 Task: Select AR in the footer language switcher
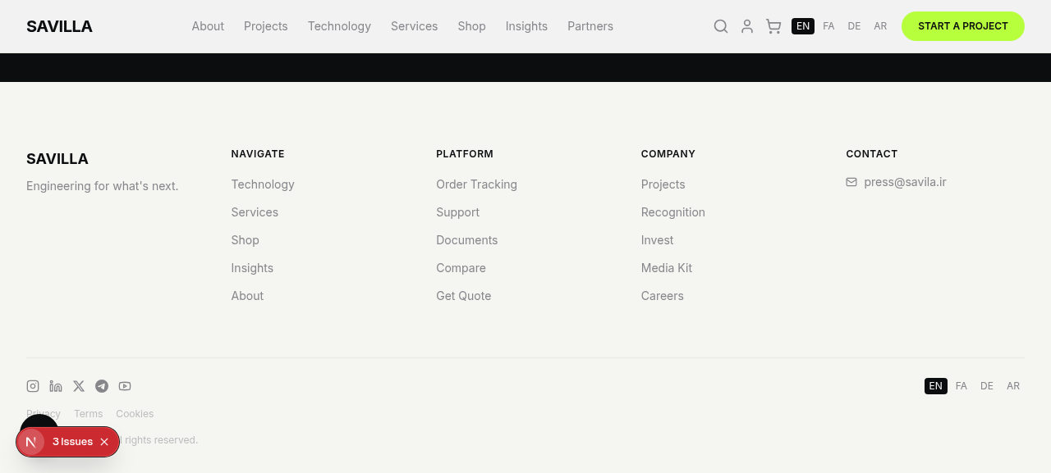[x=1013, y=386]
